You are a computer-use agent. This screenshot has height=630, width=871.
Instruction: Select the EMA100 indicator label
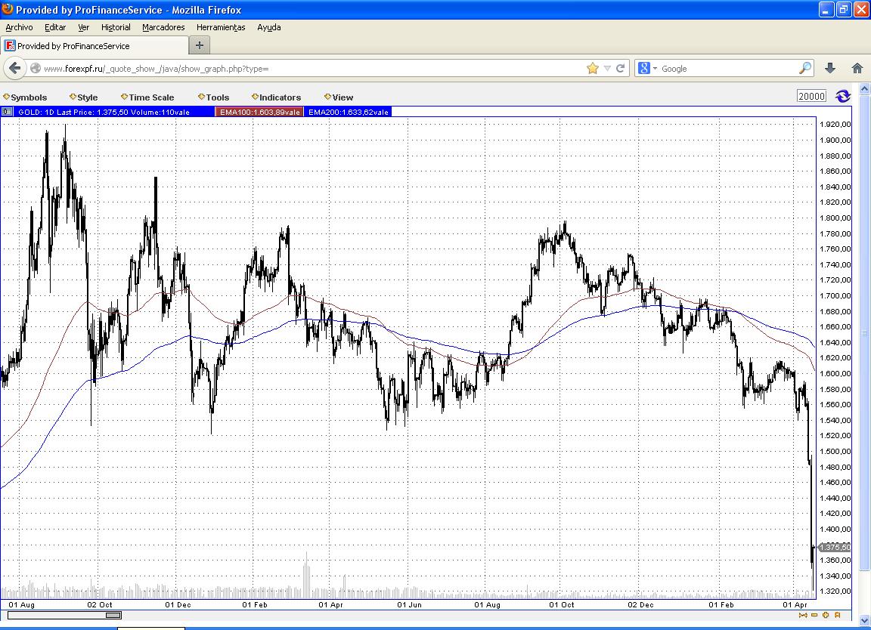259,112
